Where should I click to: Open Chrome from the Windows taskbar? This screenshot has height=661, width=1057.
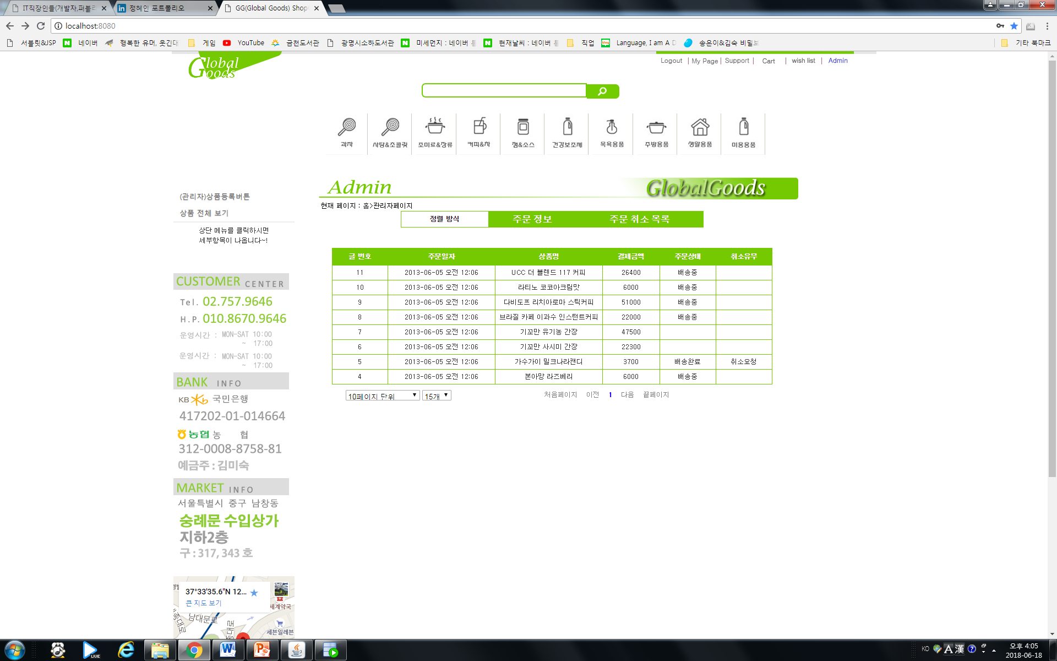(194, 650)
